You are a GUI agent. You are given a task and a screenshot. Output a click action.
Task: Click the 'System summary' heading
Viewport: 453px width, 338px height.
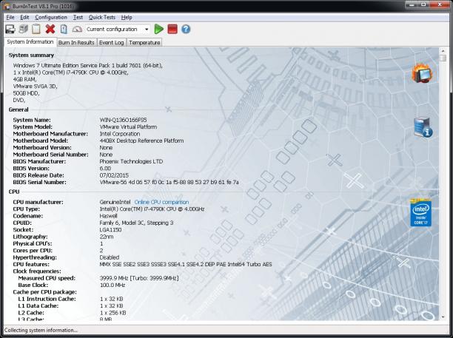tap(31, 55)
